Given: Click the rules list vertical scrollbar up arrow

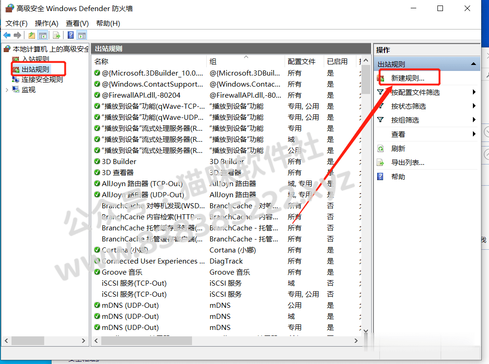Looking at the screenshot, I should click(x=366, y=60).
